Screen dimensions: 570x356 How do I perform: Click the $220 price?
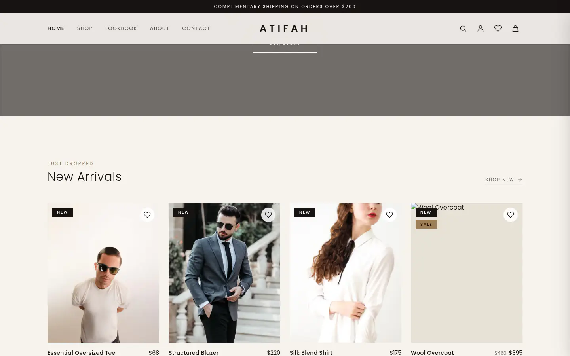[274, 352]
